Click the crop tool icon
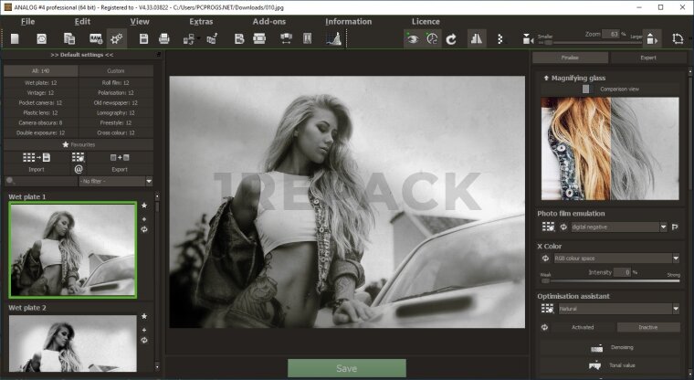 pyautogui.click(x=677, y=38)
